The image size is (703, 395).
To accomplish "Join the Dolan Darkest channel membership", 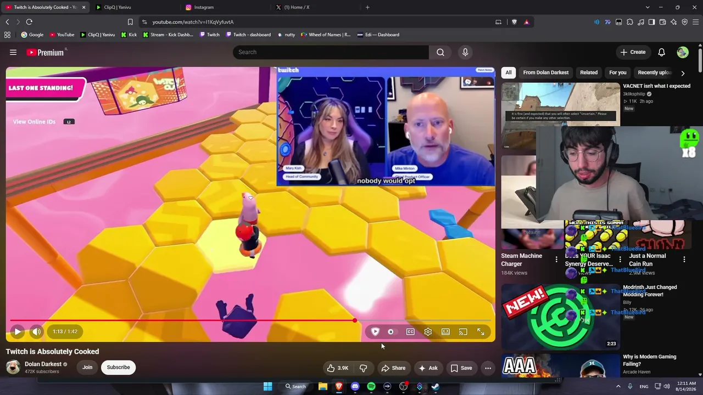I will pos(87,368).
